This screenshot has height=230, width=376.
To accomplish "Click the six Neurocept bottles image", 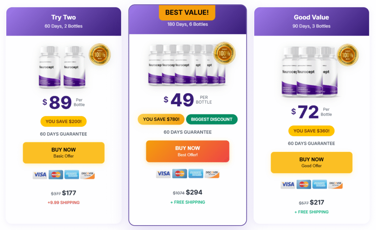I will click(184, 65).
